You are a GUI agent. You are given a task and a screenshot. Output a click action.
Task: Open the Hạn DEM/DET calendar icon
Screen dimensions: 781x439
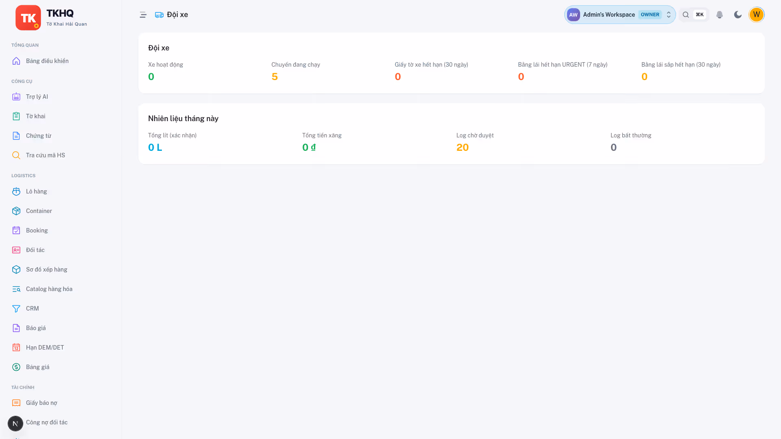point(16,348)
